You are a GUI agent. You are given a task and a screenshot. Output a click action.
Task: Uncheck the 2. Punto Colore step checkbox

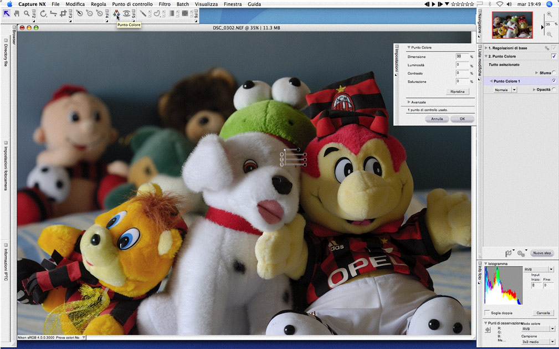coord(553,57)
